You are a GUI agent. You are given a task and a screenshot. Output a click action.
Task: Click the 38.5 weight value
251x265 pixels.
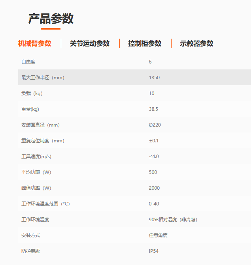point(153,109)
